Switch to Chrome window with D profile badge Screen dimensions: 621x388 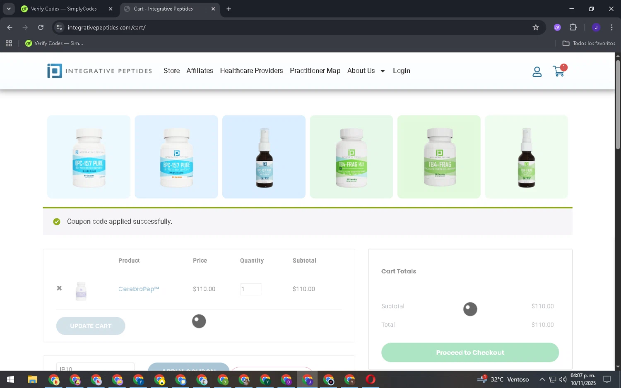[286, 379]
